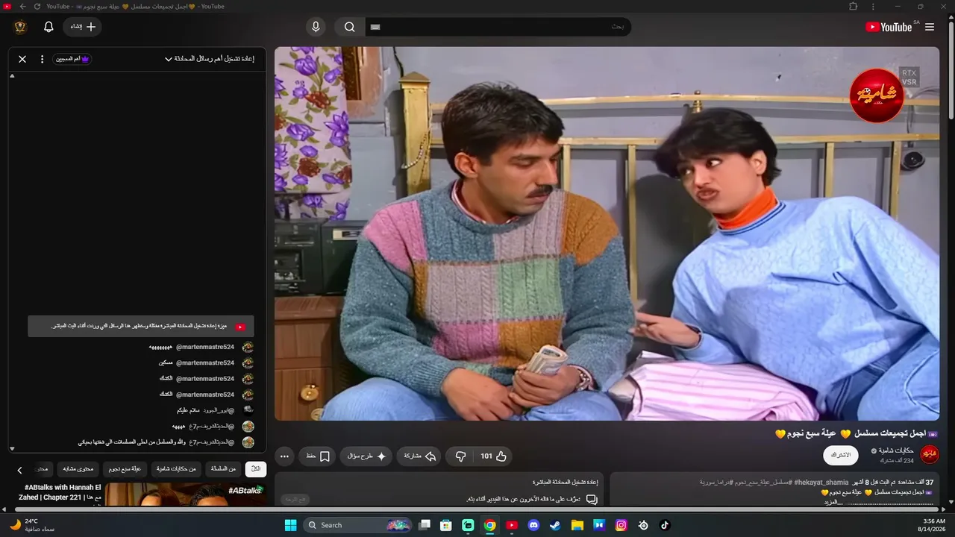Open Task View from taskbar
955x537 pixels.
coord(425,525)
